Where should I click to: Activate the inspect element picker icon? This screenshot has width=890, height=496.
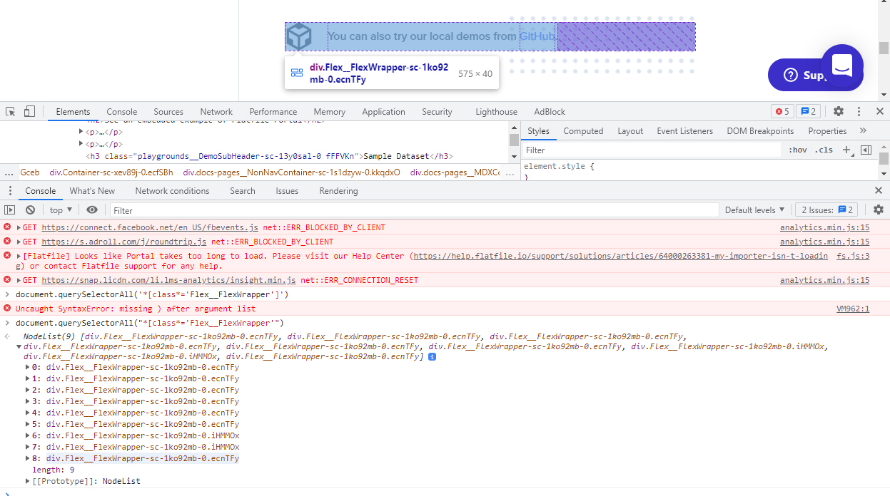(x=11, y=111)
